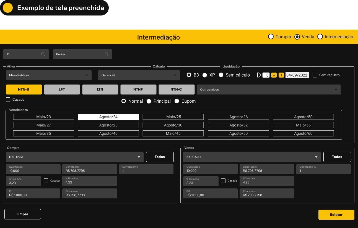Select the Cupom radio option
Screen dimensions: 358x228
[177, 101]
